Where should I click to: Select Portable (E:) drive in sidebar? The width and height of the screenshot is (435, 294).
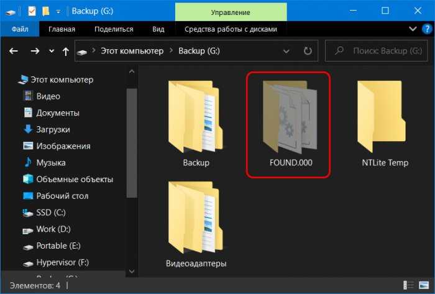(x=52, y=246)
